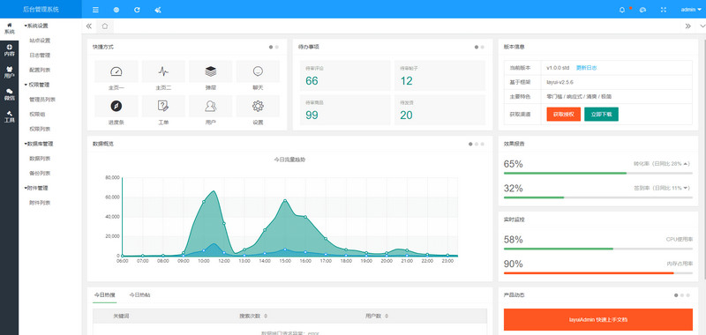This screenshot has height=335, width=706.
Task: Open 配置列表 in the side menu
Action: 40,71
